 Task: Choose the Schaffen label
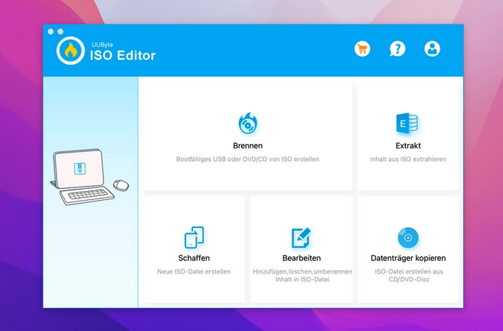pos(194,258)
